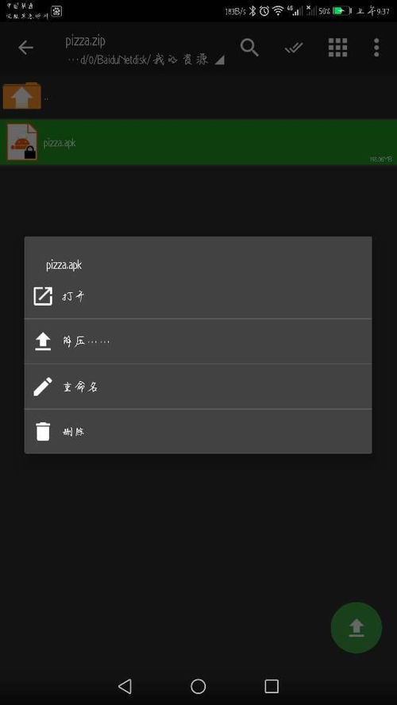The height and width of the screenshot is (705, 397).
Task: Choose 解压 (Extract) in the context menu
Action: (x=198, y=341)
